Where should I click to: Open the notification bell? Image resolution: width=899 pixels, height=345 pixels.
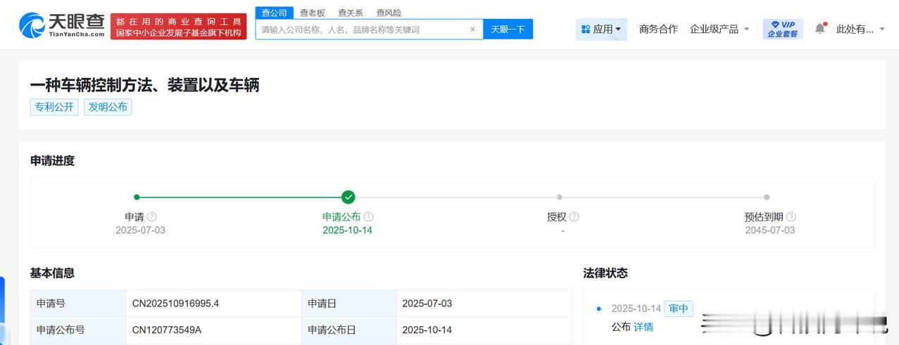819,29
